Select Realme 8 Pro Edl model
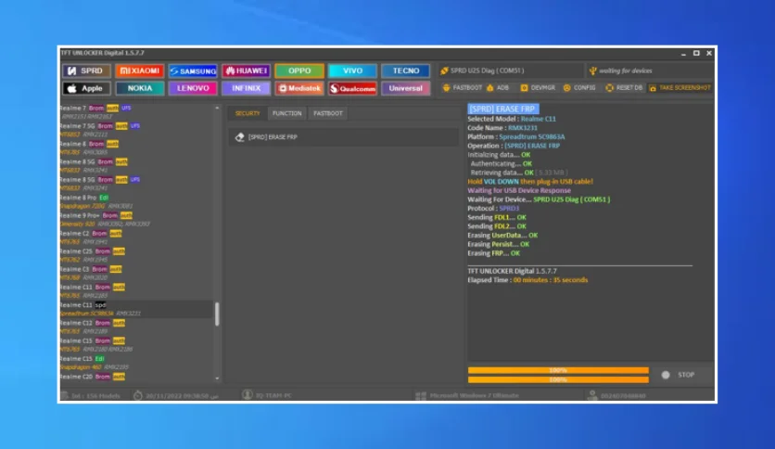Screen dimensions: 775x449 click(136, 201)
